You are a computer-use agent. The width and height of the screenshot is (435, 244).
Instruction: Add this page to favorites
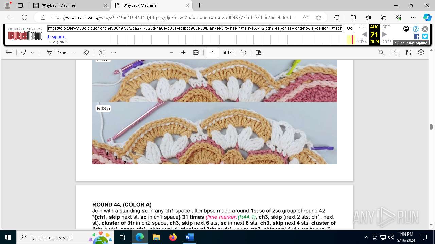click(x=318, y=17)
